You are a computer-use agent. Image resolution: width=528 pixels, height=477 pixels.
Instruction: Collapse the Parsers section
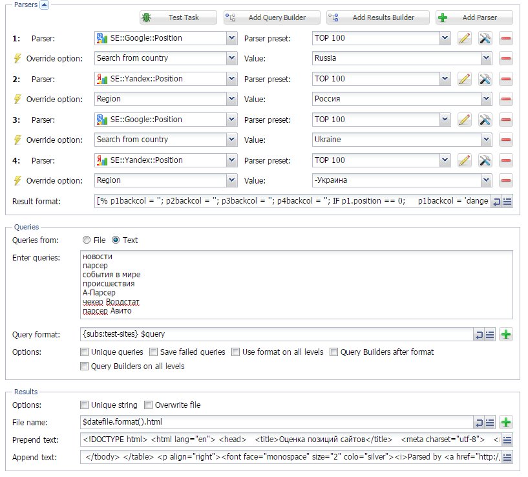(44, 5)
